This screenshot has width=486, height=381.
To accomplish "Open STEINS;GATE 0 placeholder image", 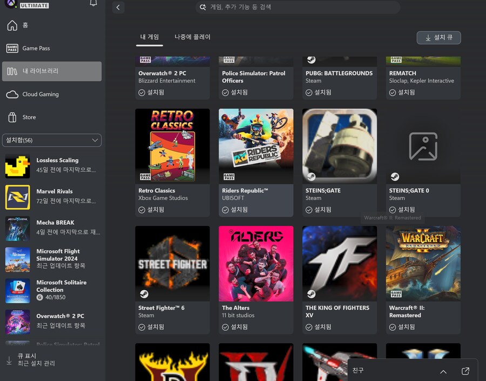I will (x=423, y=146).
